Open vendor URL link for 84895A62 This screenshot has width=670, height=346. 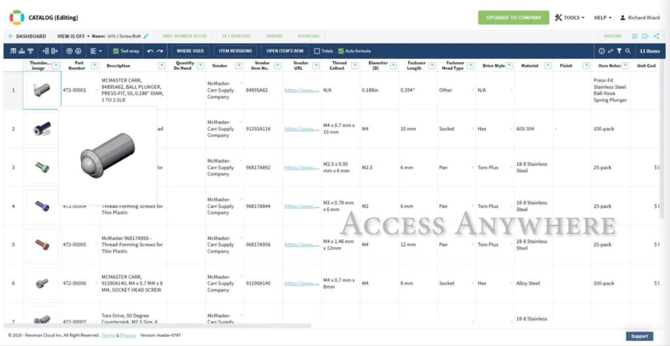(x=302, y=90)
